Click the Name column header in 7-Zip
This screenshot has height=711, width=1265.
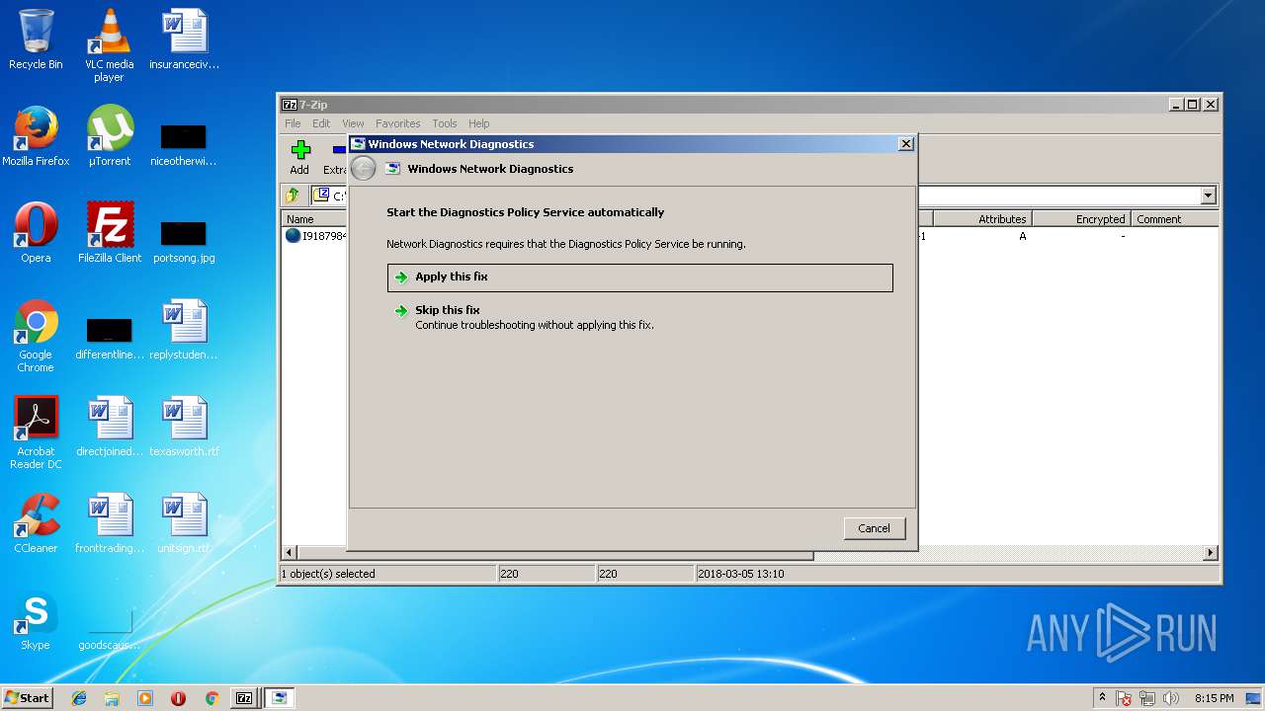pyautogui.click(x=314, y=219)
